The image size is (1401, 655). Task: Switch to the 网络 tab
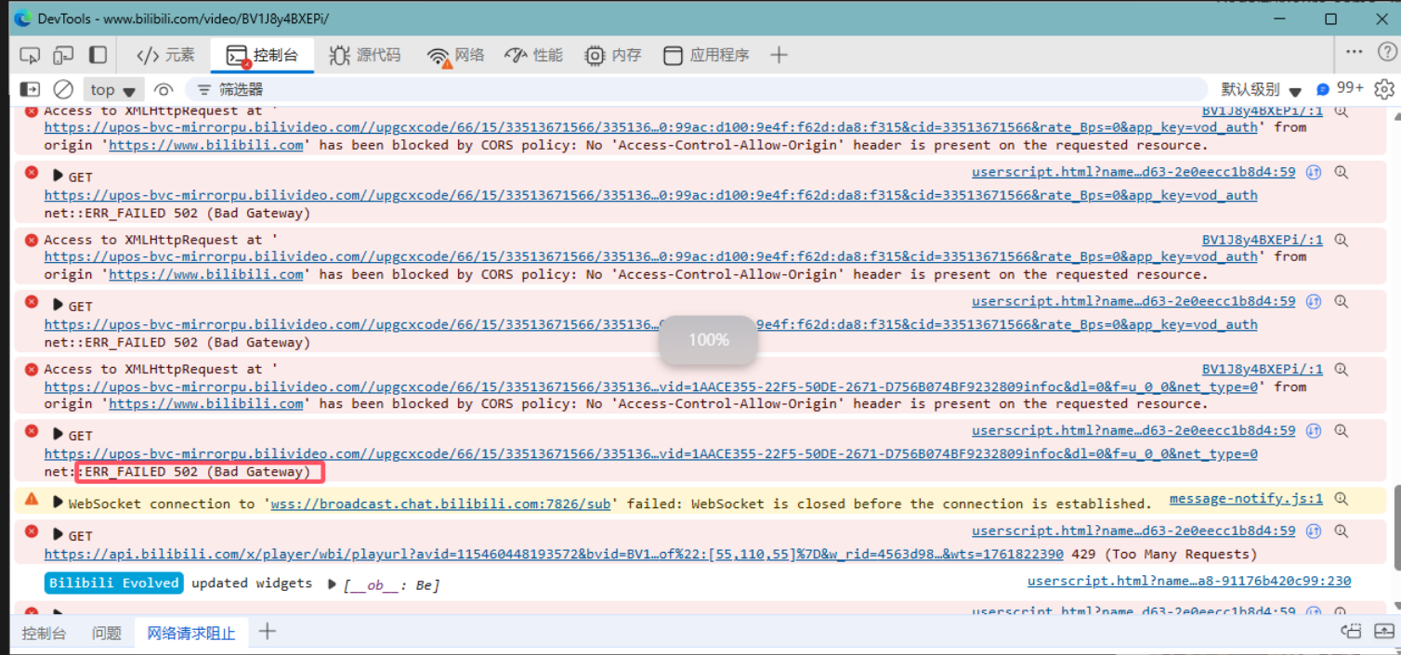(x=455, y=56)
